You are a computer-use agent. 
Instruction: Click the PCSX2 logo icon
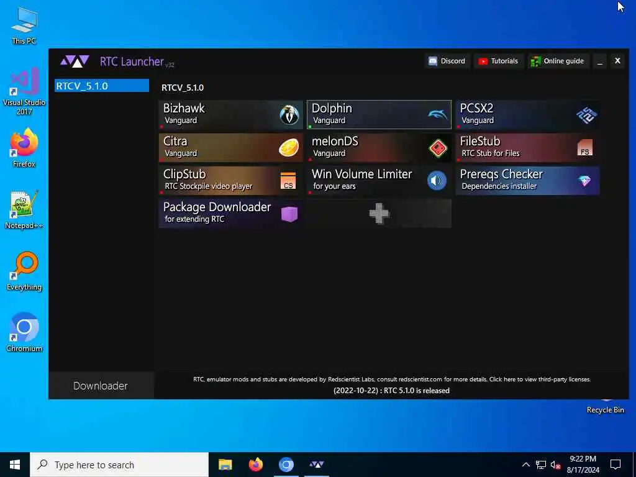(x=586, y=115)
